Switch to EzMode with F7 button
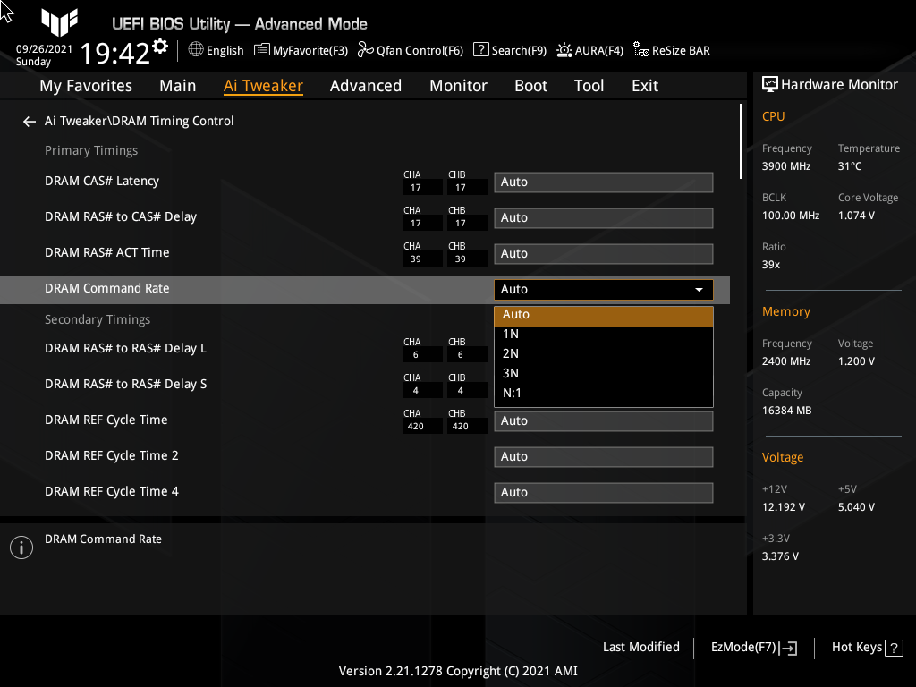The height and width of the screenshot is (687, 916). 752,647
